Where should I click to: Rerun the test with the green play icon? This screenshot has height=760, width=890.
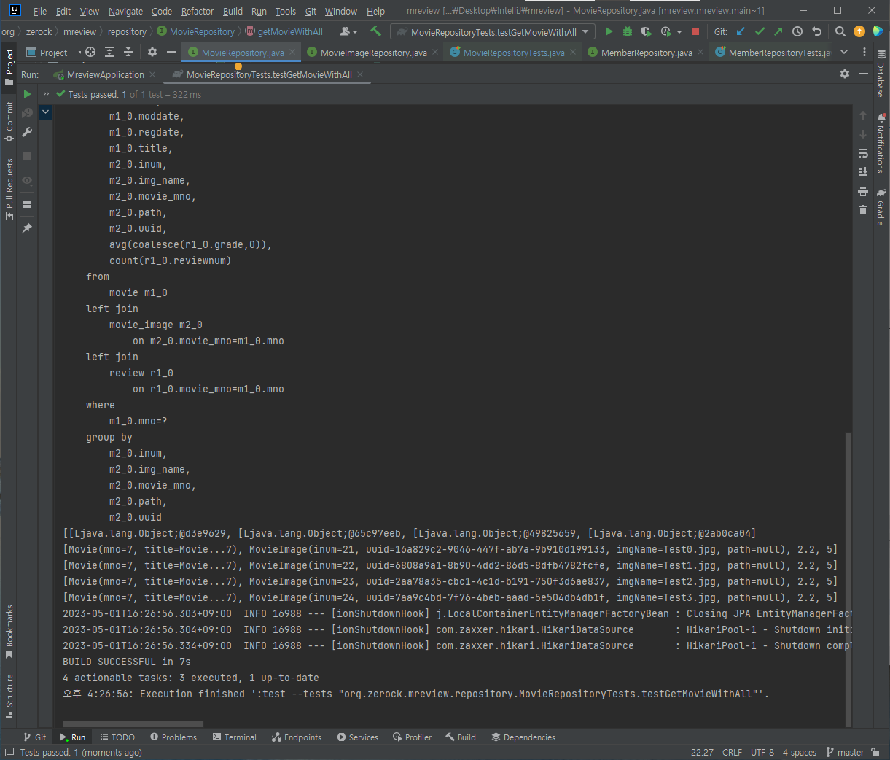tap(27, 94)
